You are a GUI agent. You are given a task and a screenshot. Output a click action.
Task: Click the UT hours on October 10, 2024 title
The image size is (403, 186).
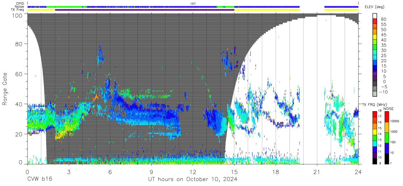[x=192, y=179]
